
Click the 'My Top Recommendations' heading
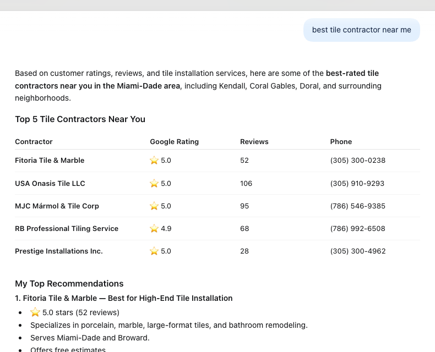point(69,284)
